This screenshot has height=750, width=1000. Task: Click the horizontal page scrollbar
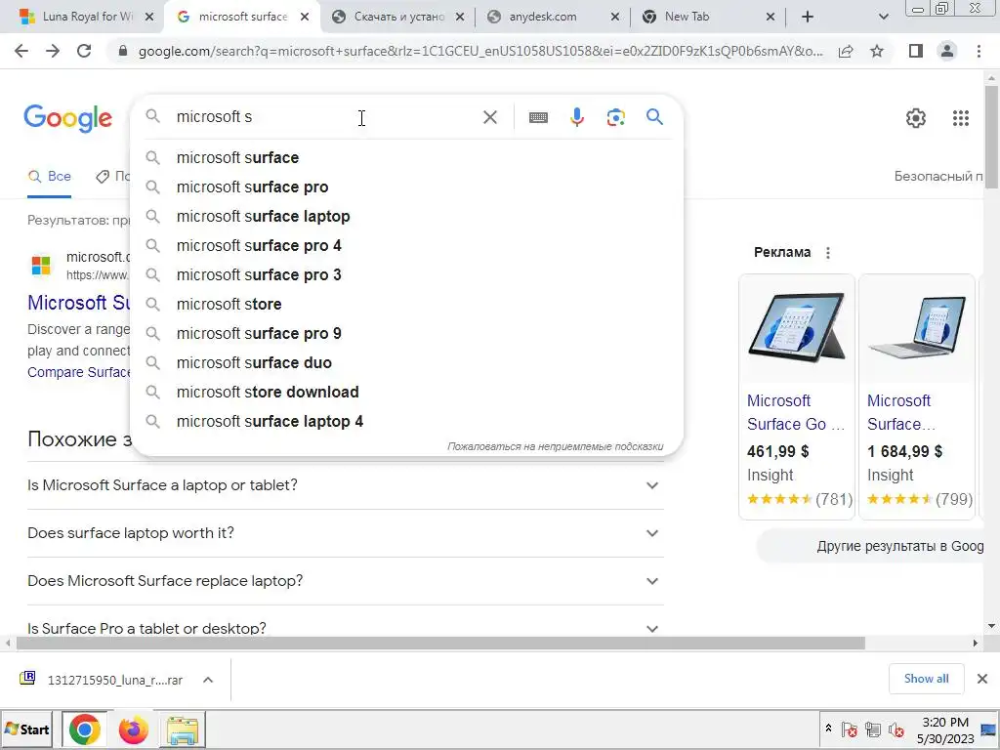point(440,643)
